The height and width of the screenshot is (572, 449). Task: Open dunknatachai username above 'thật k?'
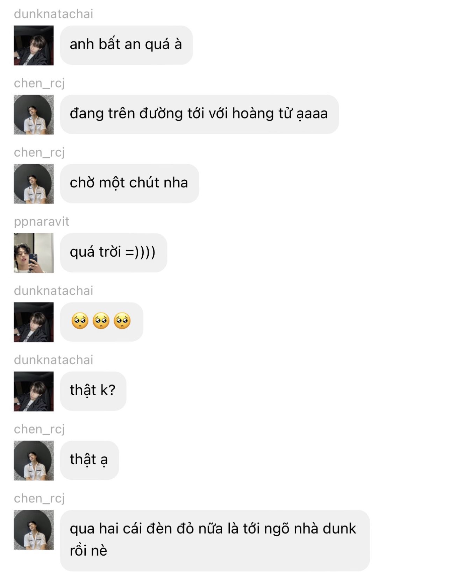coord(54,360)
